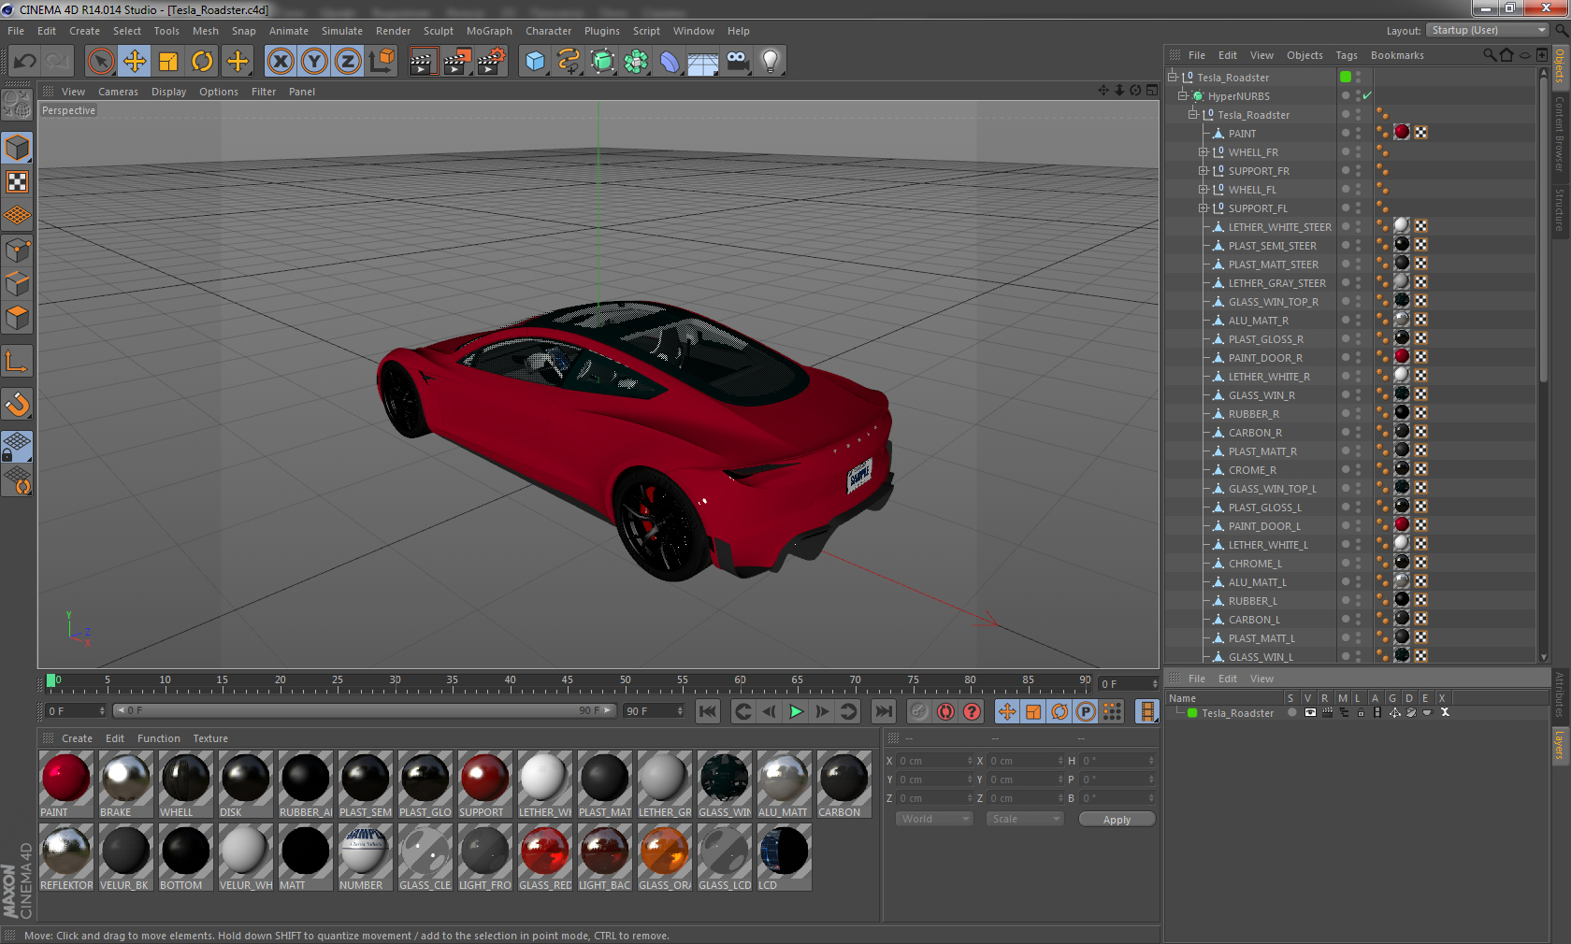
Task: Toggle X axis lock
Action: [x=280, y=62]
